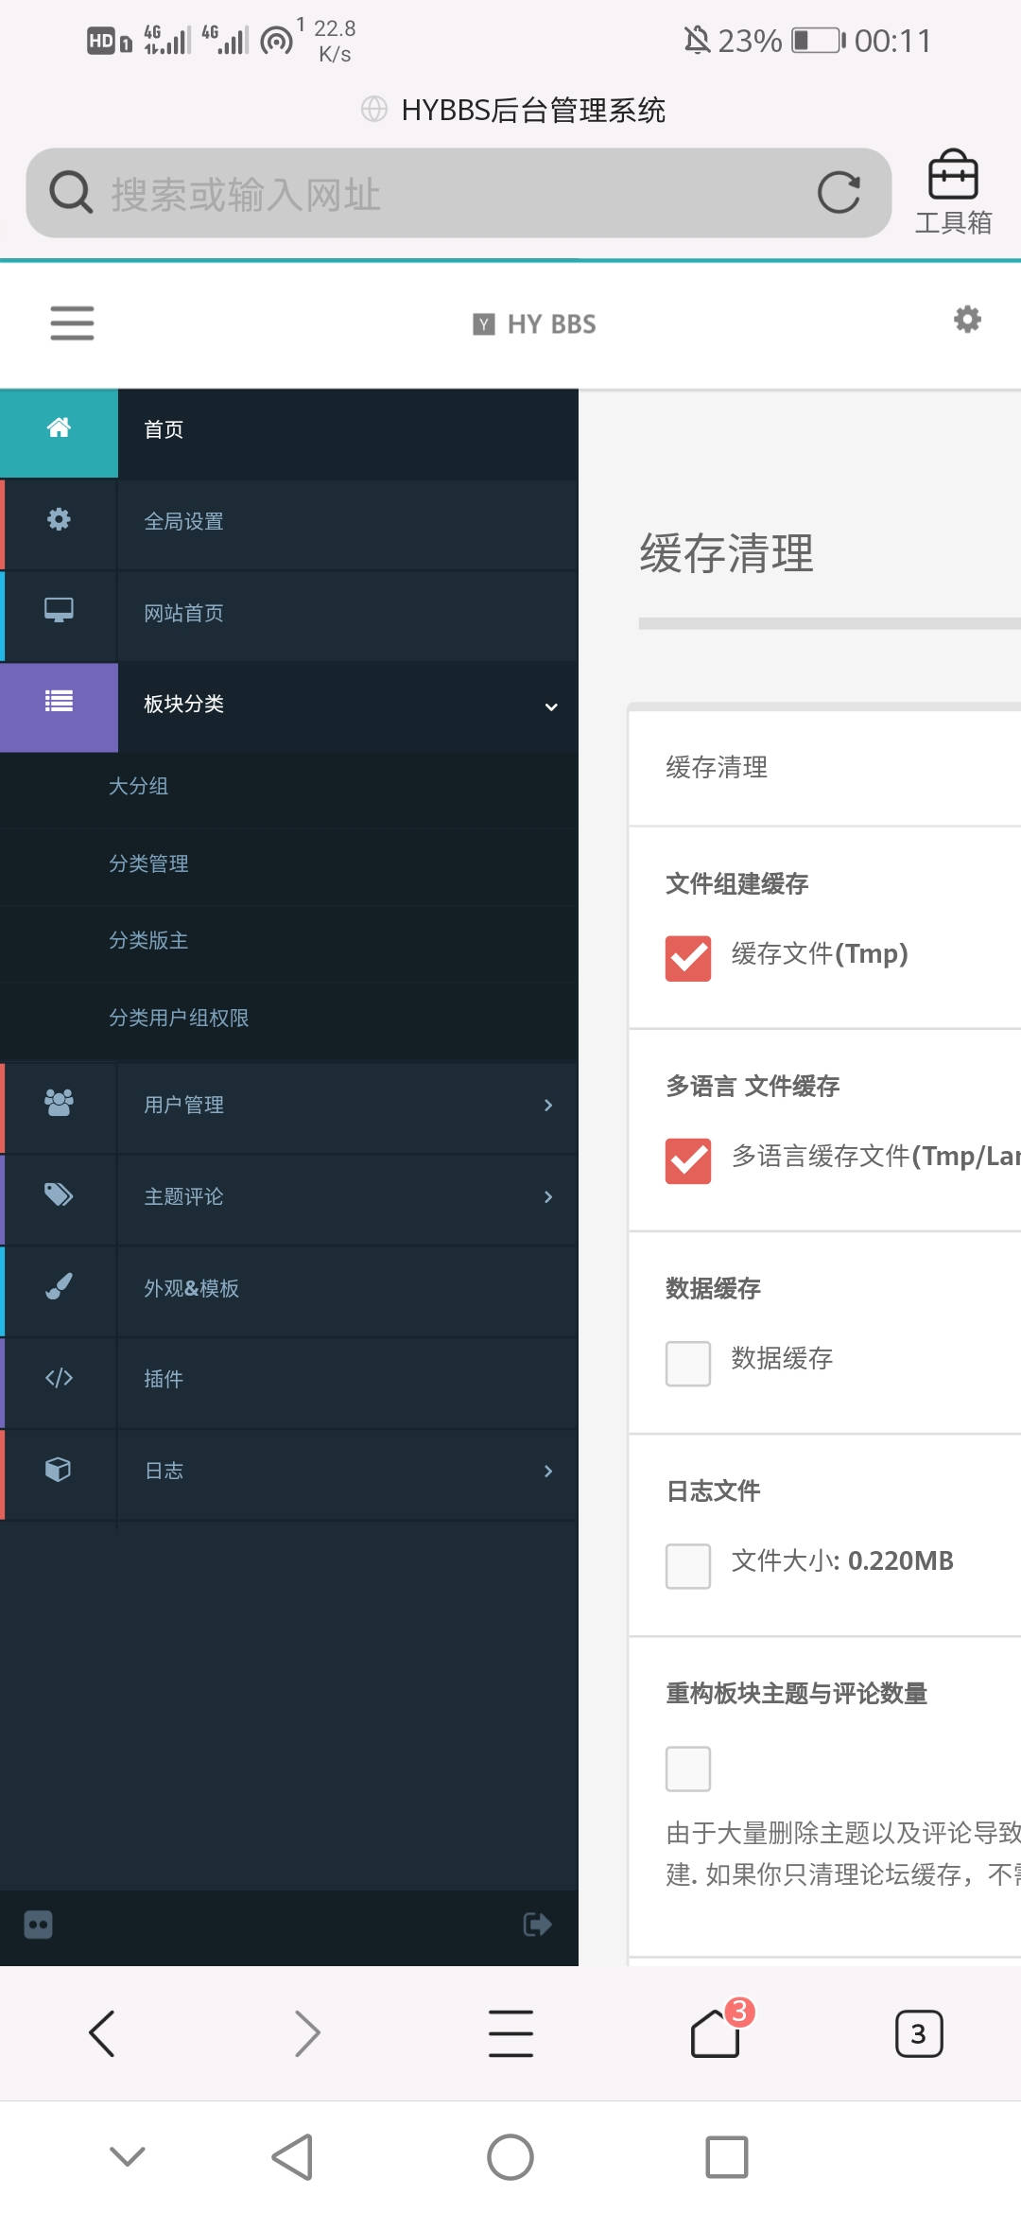Expand the 主题评论 submenu

(346, 1196)
